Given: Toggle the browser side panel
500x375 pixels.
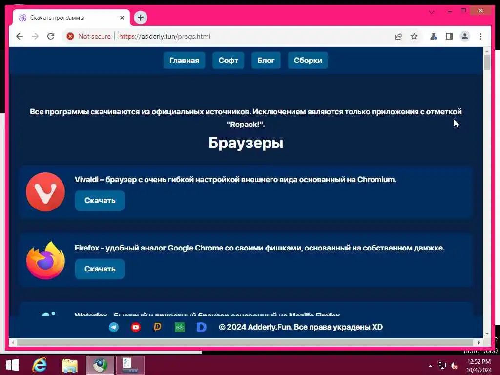Looking at the screenshot, I should (449, 36).
